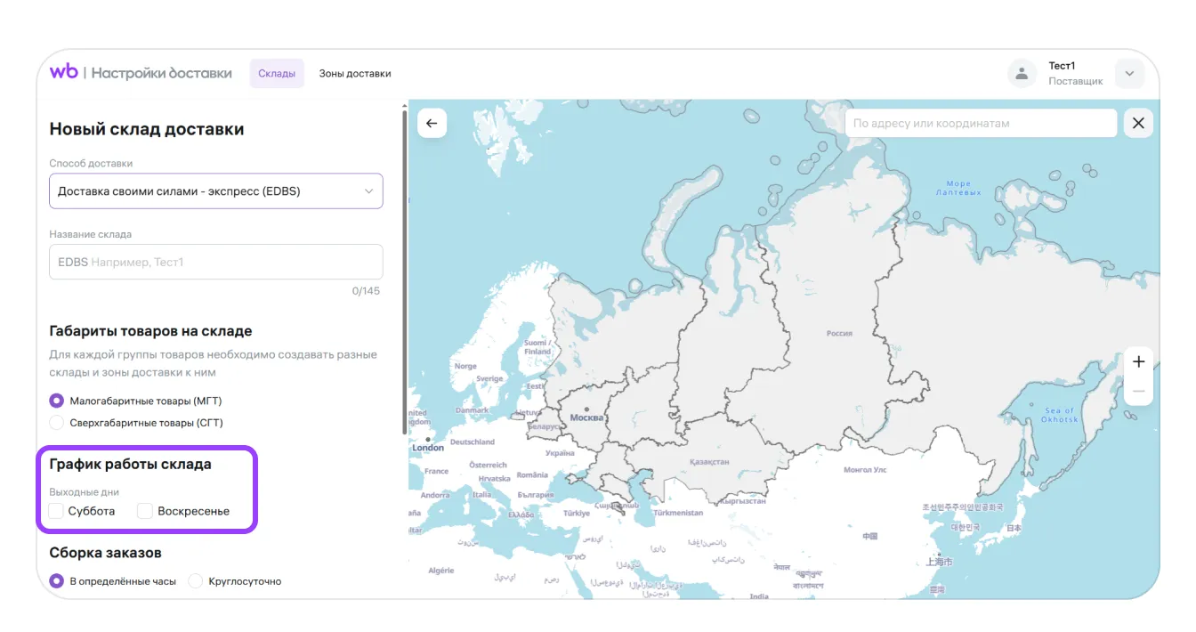Click the Название склада input field
This screenshot has width=1196, height=632.
coord(215,263)
